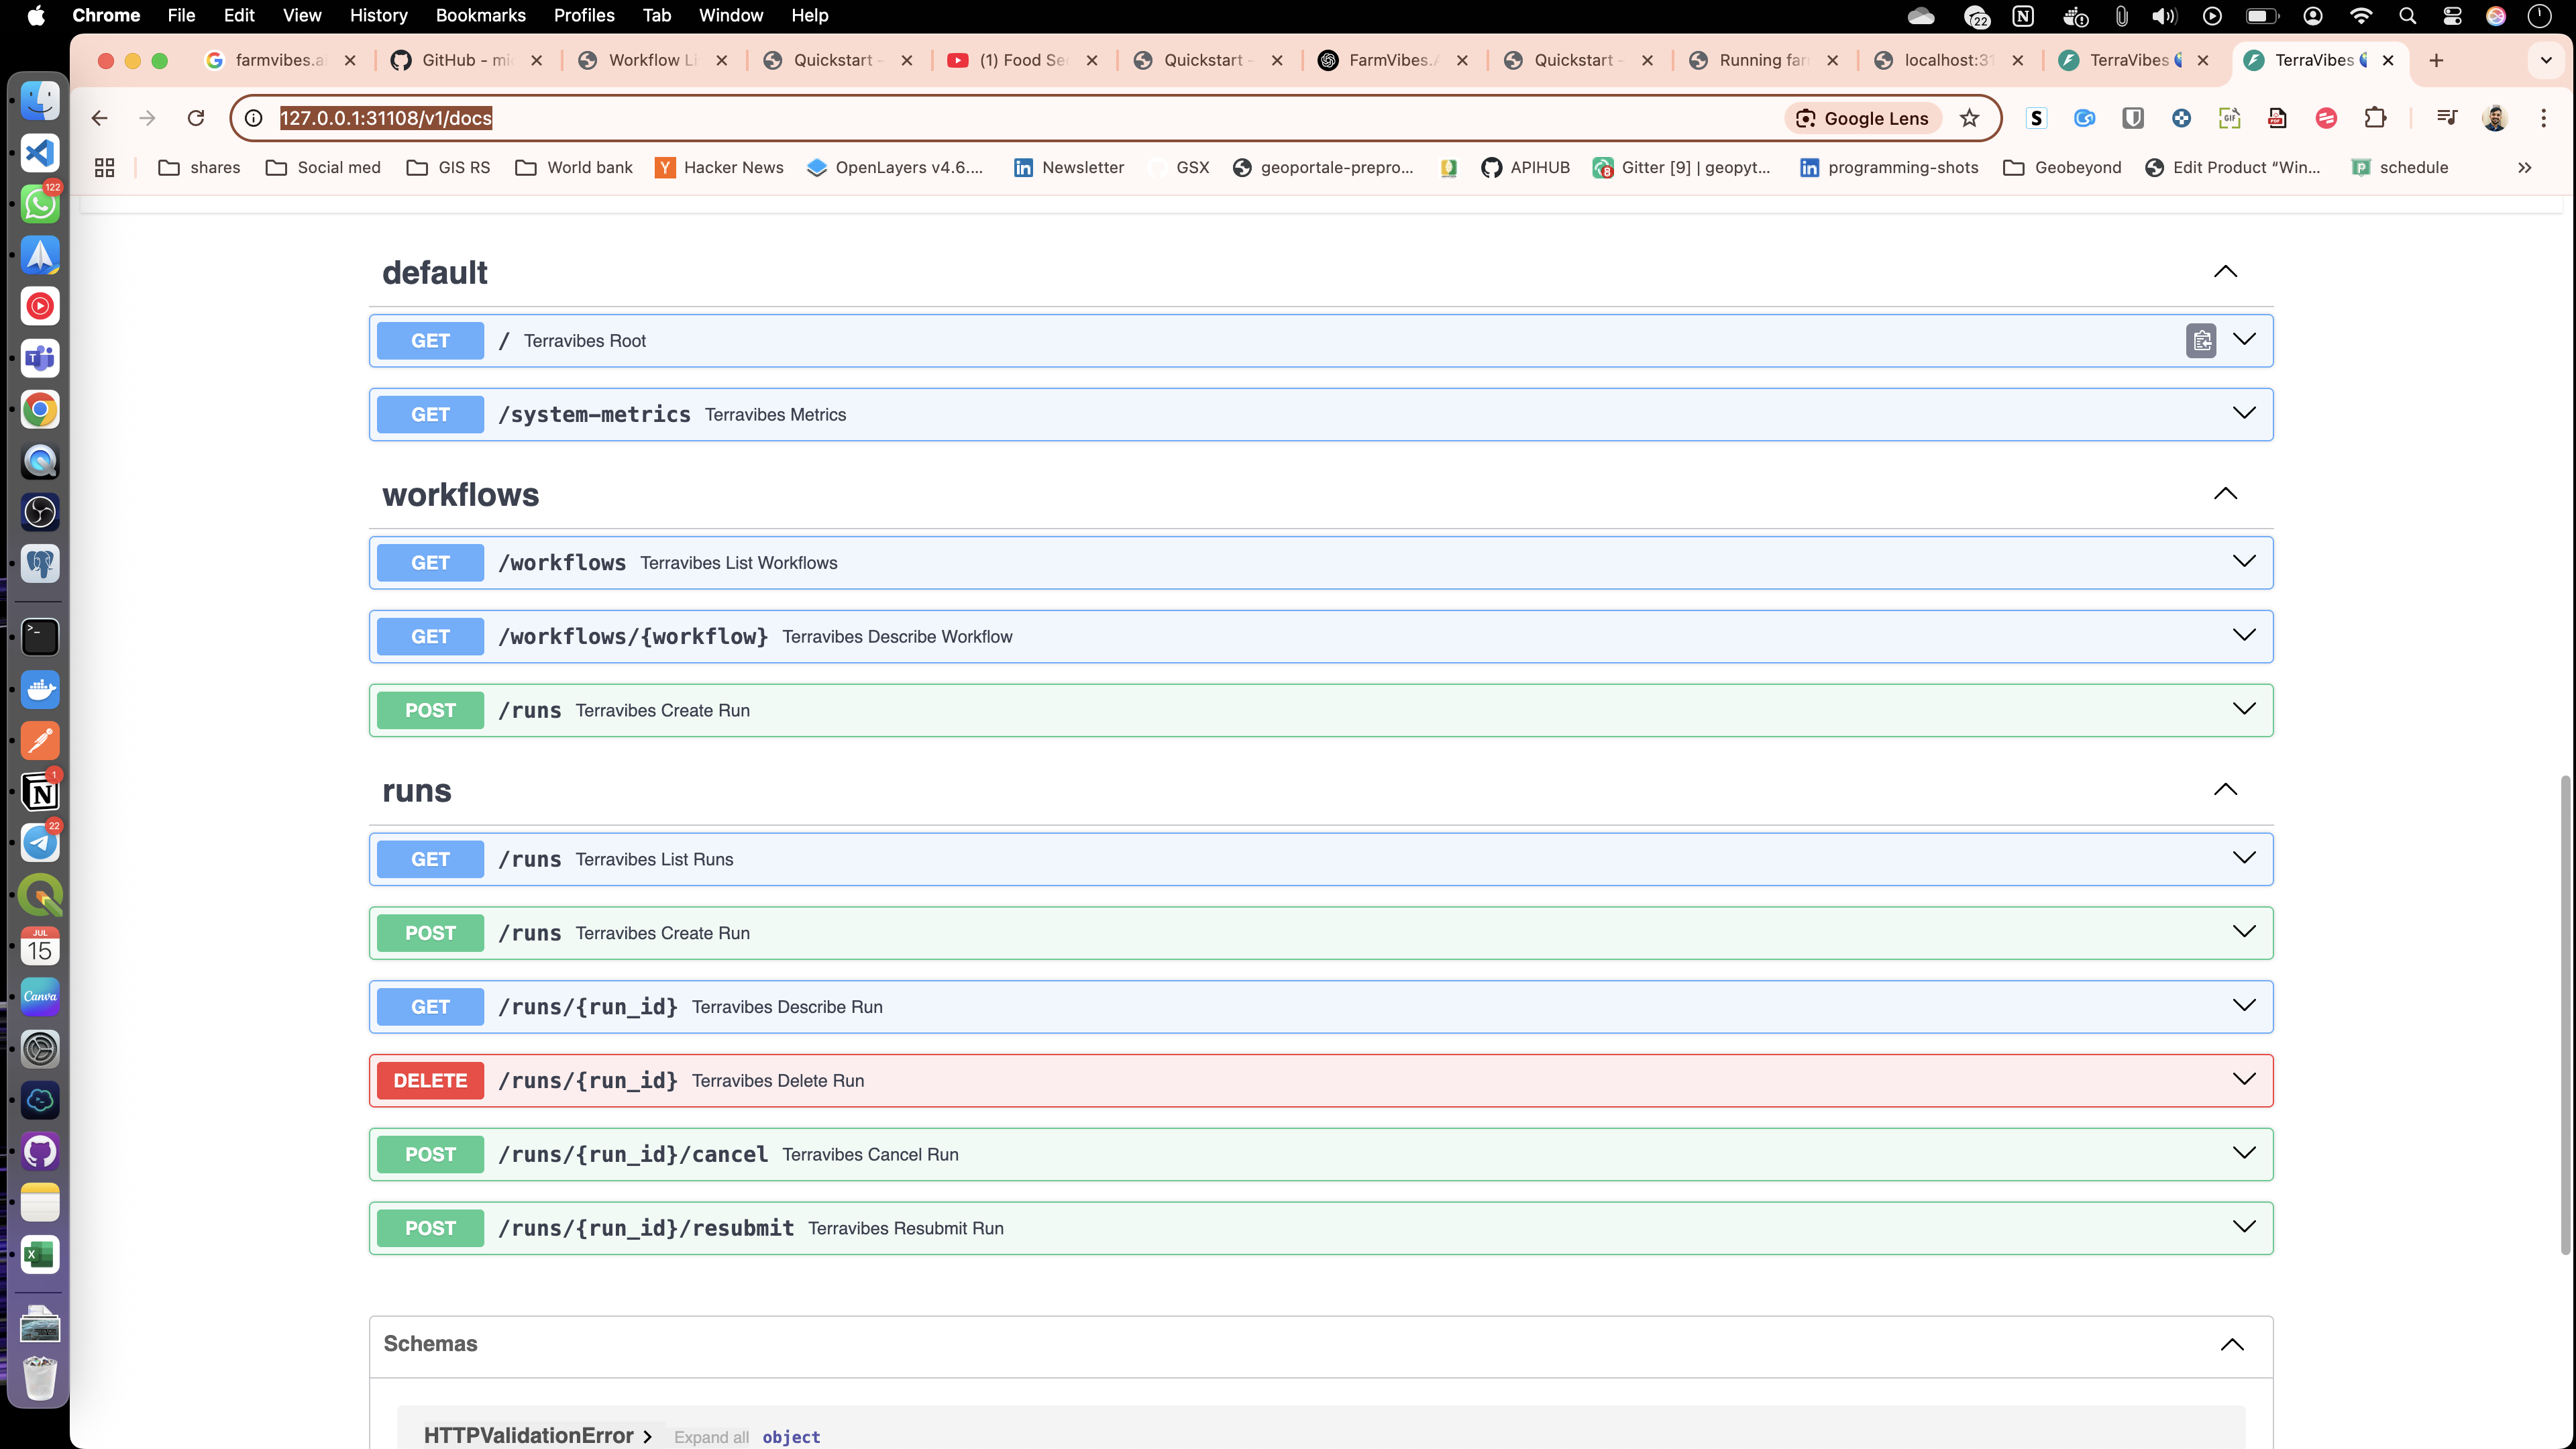Viewport: 2576px width, 1449px height.
Task: Click the reload page icon
Action: click(196, 118)
